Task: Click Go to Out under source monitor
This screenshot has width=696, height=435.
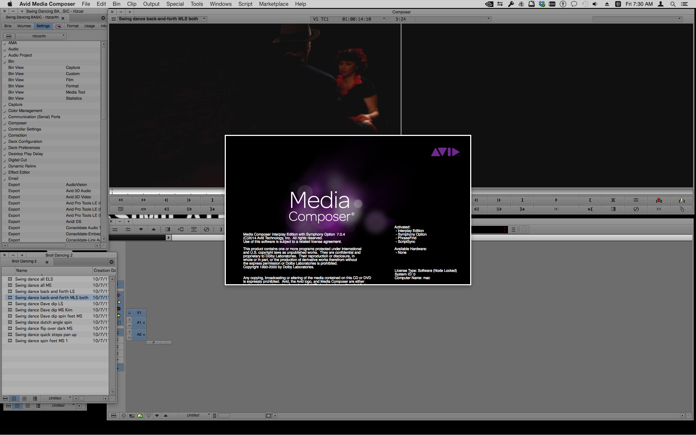Action: point(212,209)
